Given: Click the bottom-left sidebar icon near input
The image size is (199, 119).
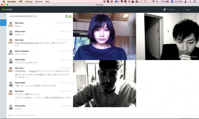Looking at the screenshot, I should coord(3,115).
